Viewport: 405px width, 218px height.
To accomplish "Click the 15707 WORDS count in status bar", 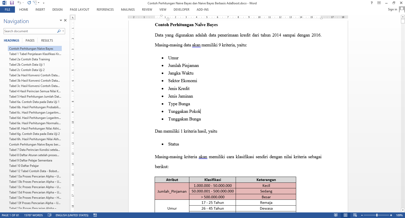I will click(33, 215).
